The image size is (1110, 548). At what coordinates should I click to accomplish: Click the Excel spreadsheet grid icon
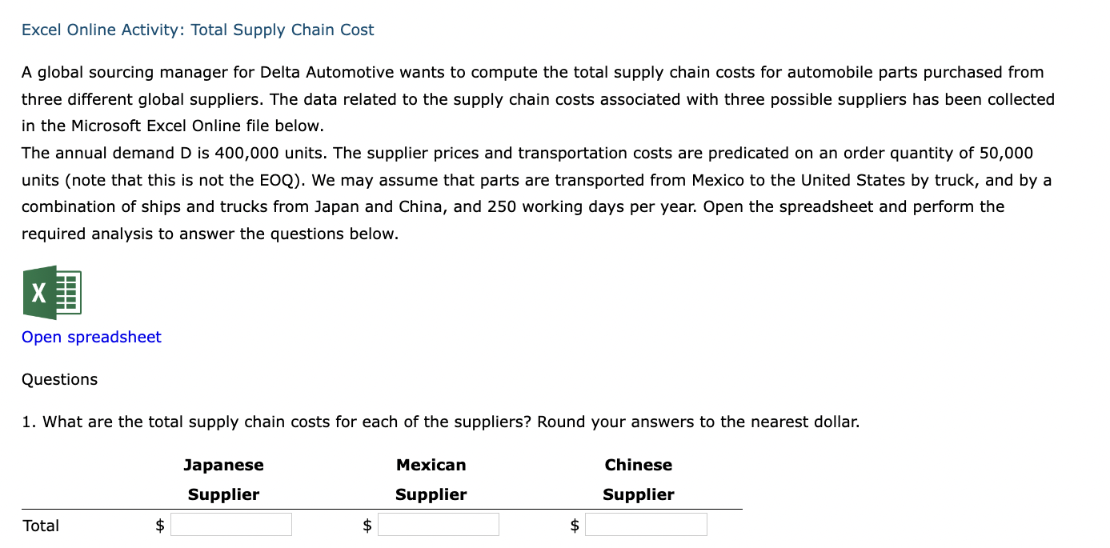[68, 292]
